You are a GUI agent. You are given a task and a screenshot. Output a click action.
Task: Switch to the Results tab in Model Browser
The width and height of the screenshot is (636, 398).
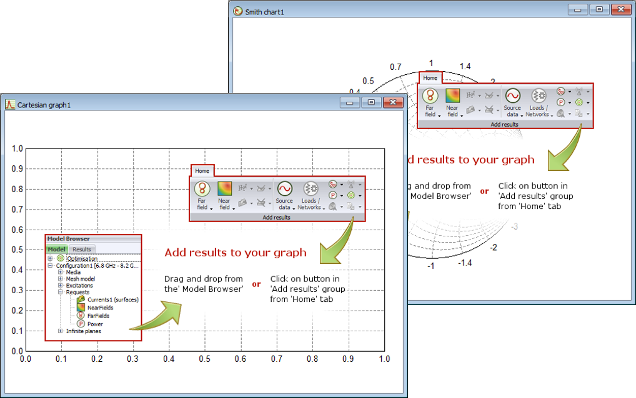[81, 250]
